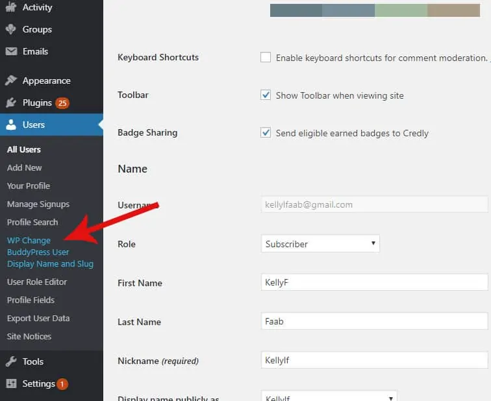
Task: Click the Badge Sharing label
Action: [x=147, y=132]
